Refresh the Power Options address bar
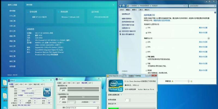Screen dimensions: 218x109 click(x=187, y=6)
